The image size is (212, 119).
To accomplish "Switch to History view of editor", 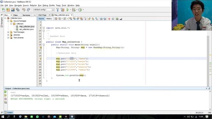I will [x=49, y=19].
